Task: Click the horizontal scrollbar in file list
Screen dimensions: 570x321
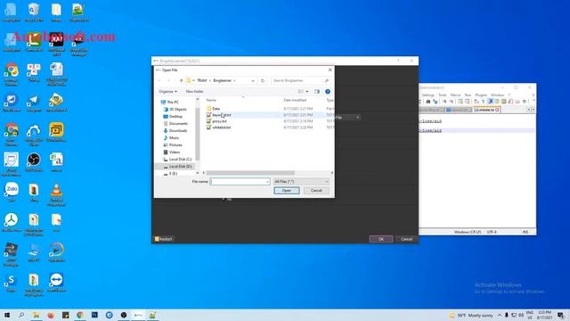Action: coord(250,173)
